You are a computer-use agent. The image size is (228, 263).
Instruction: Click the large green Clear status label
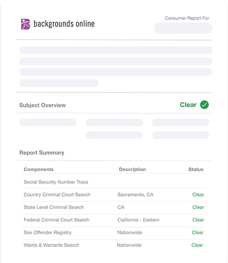pyautogui.click(x=188, y=105)
